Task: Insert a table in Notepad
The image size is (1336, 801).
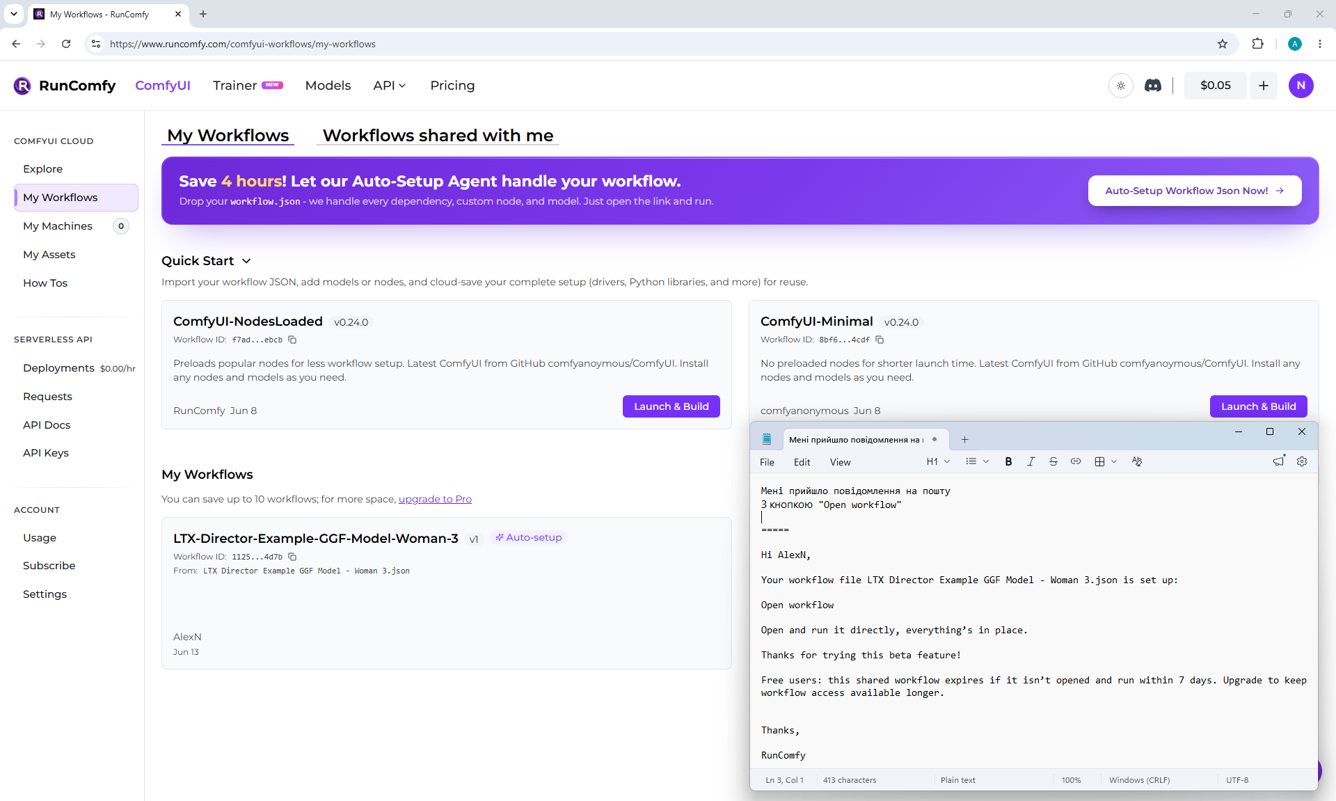Action: click(x=1099, y=461)
